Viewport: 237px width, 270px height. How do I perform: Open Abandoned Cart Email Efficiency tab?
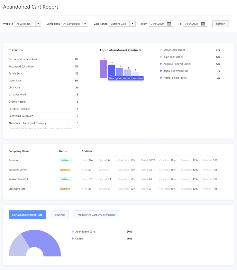[97, 215]
